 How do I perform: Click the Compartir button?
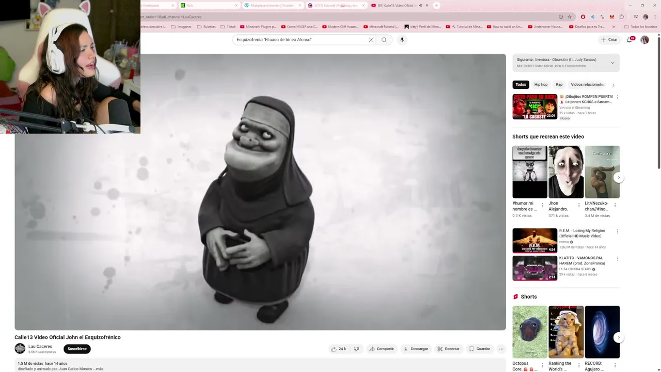[x=382, y=349]
